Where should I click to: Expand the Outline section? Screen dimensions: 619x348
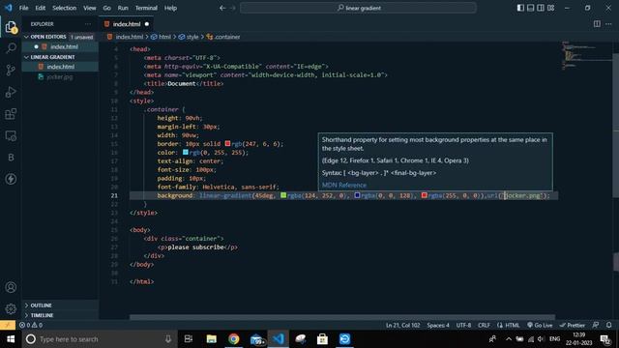coord(41,305)
